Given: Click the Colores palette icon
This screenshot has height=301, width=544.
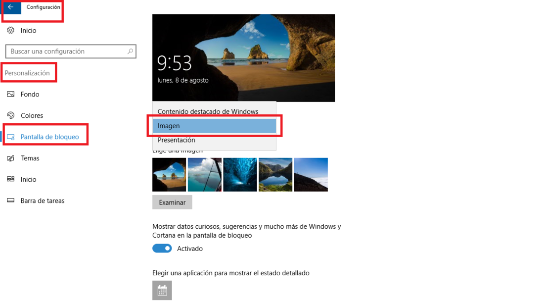Looking at the screenshot, I should [11, 115].
